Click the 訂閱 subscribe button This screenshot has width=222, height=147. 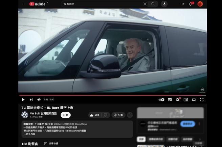65,115
